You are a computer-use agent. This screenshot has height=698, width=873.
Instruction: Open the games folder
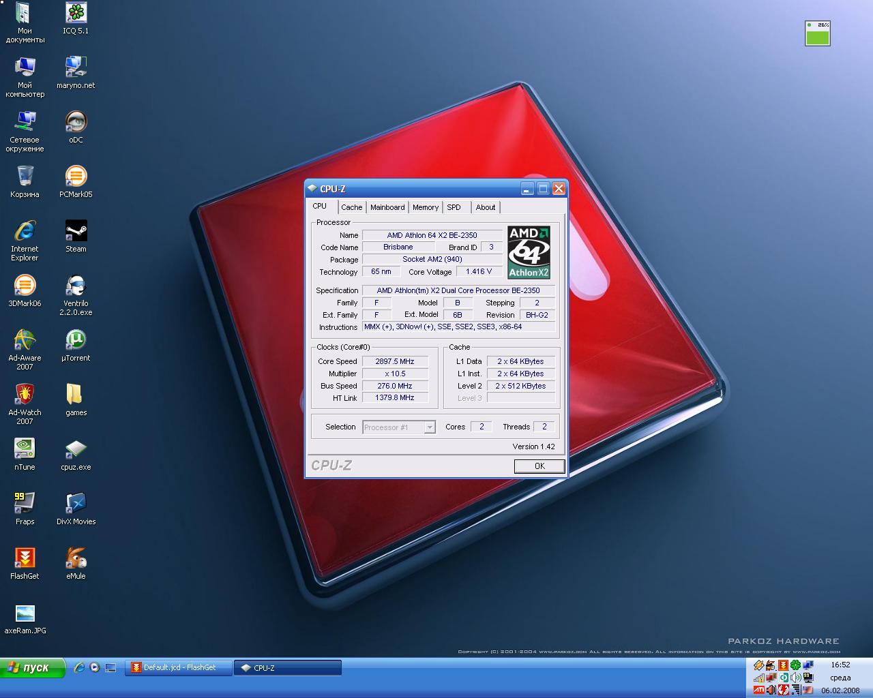pyautogui.click(x=76, y=400)
